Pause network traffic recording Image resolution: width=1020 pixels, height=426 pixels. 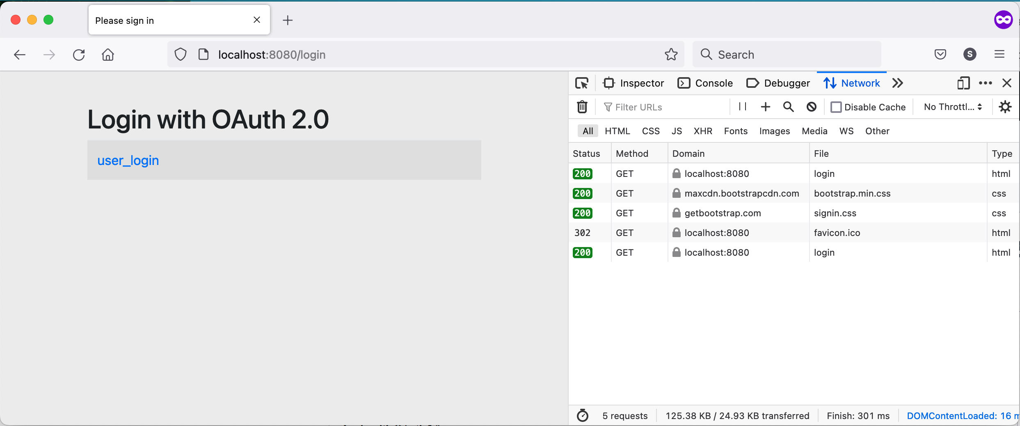coord(741,107)
